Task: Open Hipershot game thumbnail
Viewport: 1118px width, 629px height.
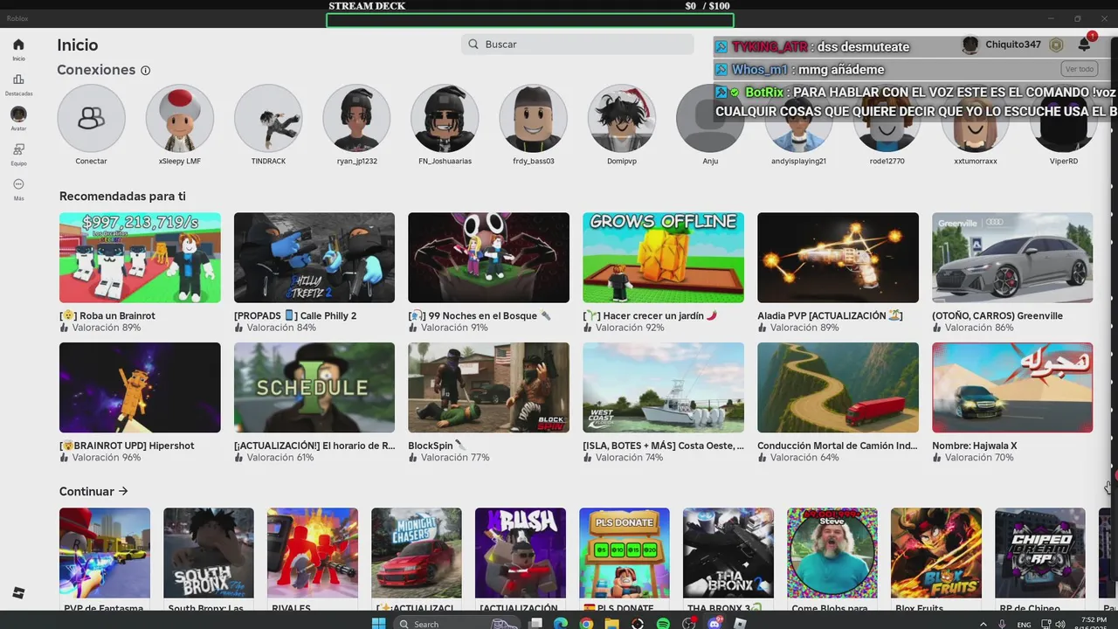Action: (140, 387)
